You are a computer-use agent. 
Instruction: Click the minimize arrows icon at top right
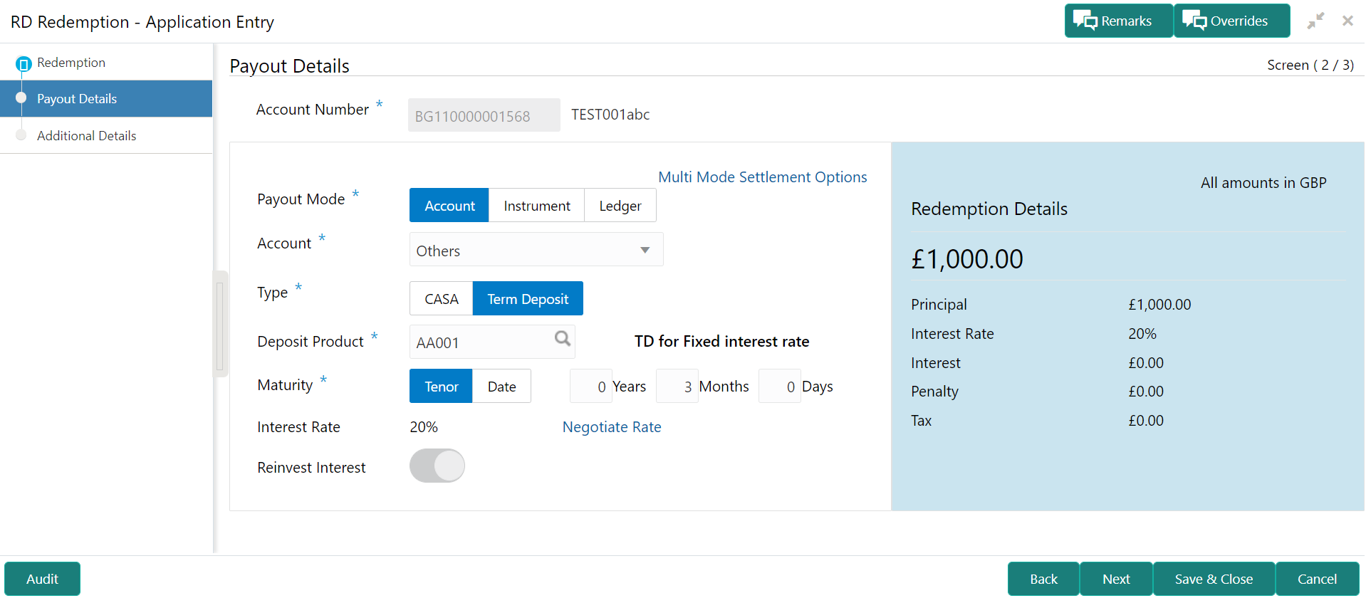pyautogui.click(x=1315, y=21)
